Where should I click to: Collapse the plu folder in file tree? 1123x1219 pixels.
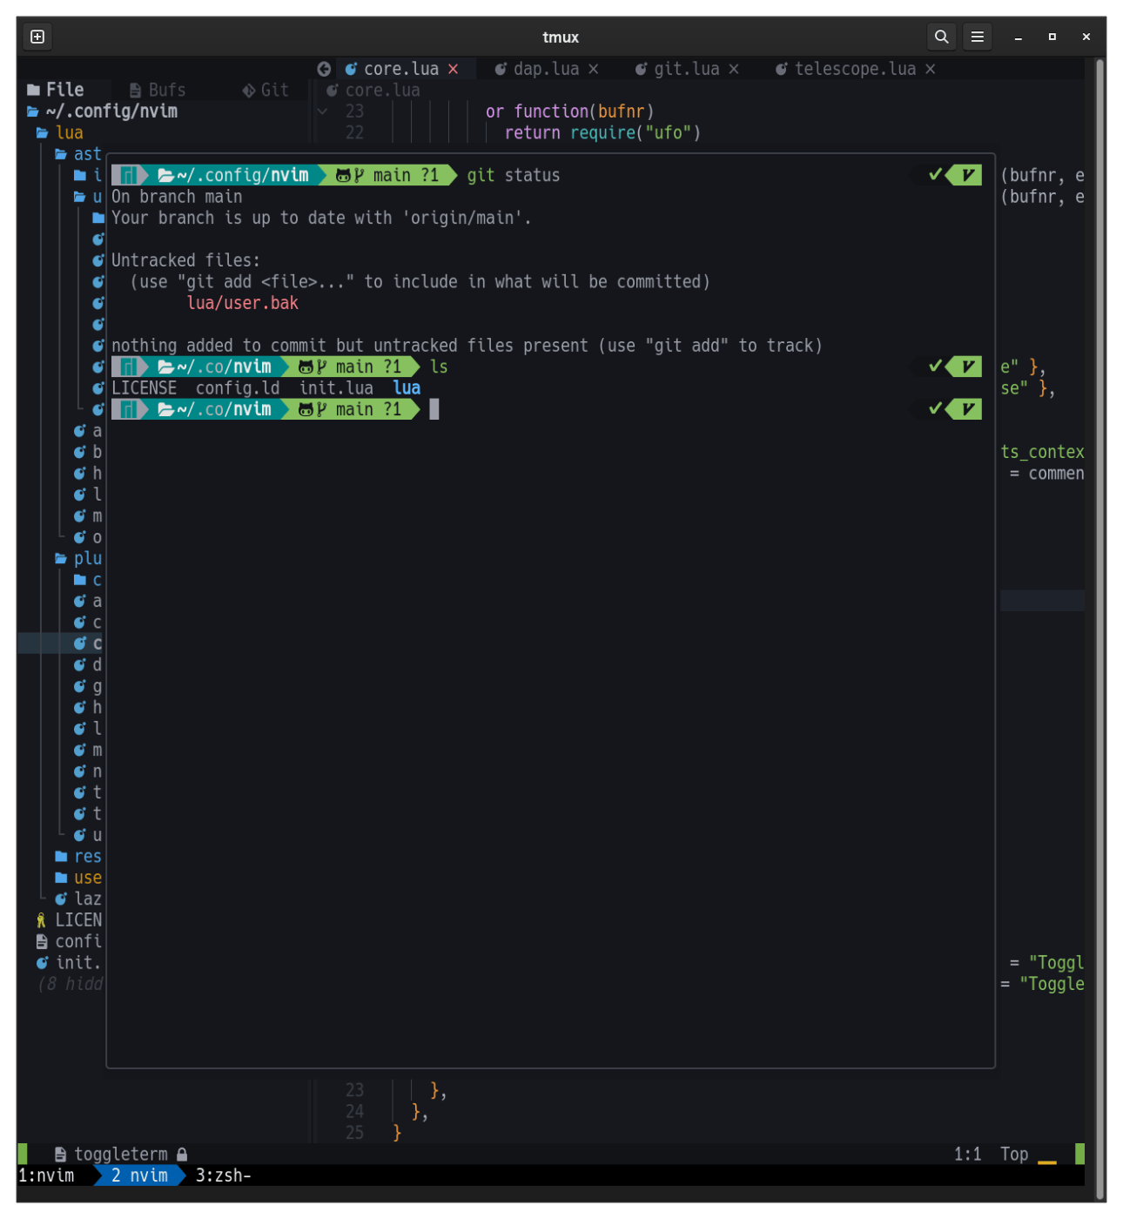(78, 558)
